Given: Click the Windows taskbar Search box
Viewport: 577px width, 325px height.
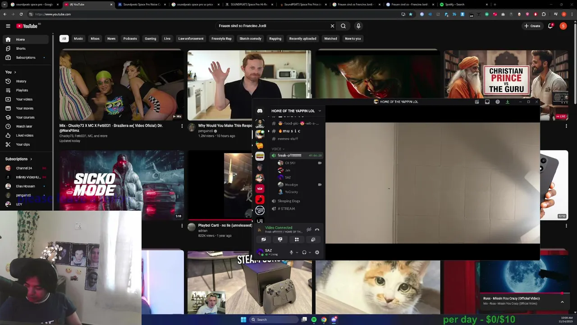Looking at the screenshot, I should (273, 320).
